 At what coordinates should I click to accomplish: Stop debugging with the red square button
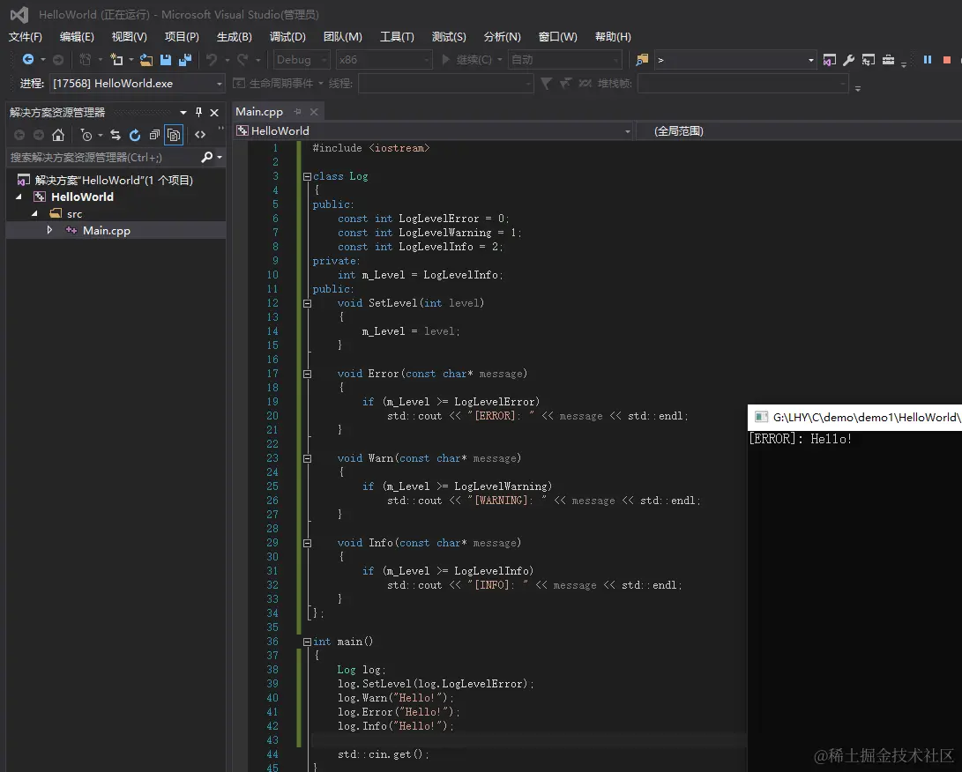[947, 60]
